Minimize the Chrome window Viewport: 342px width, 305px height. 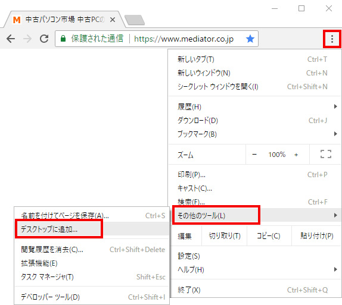click(275, 8)
